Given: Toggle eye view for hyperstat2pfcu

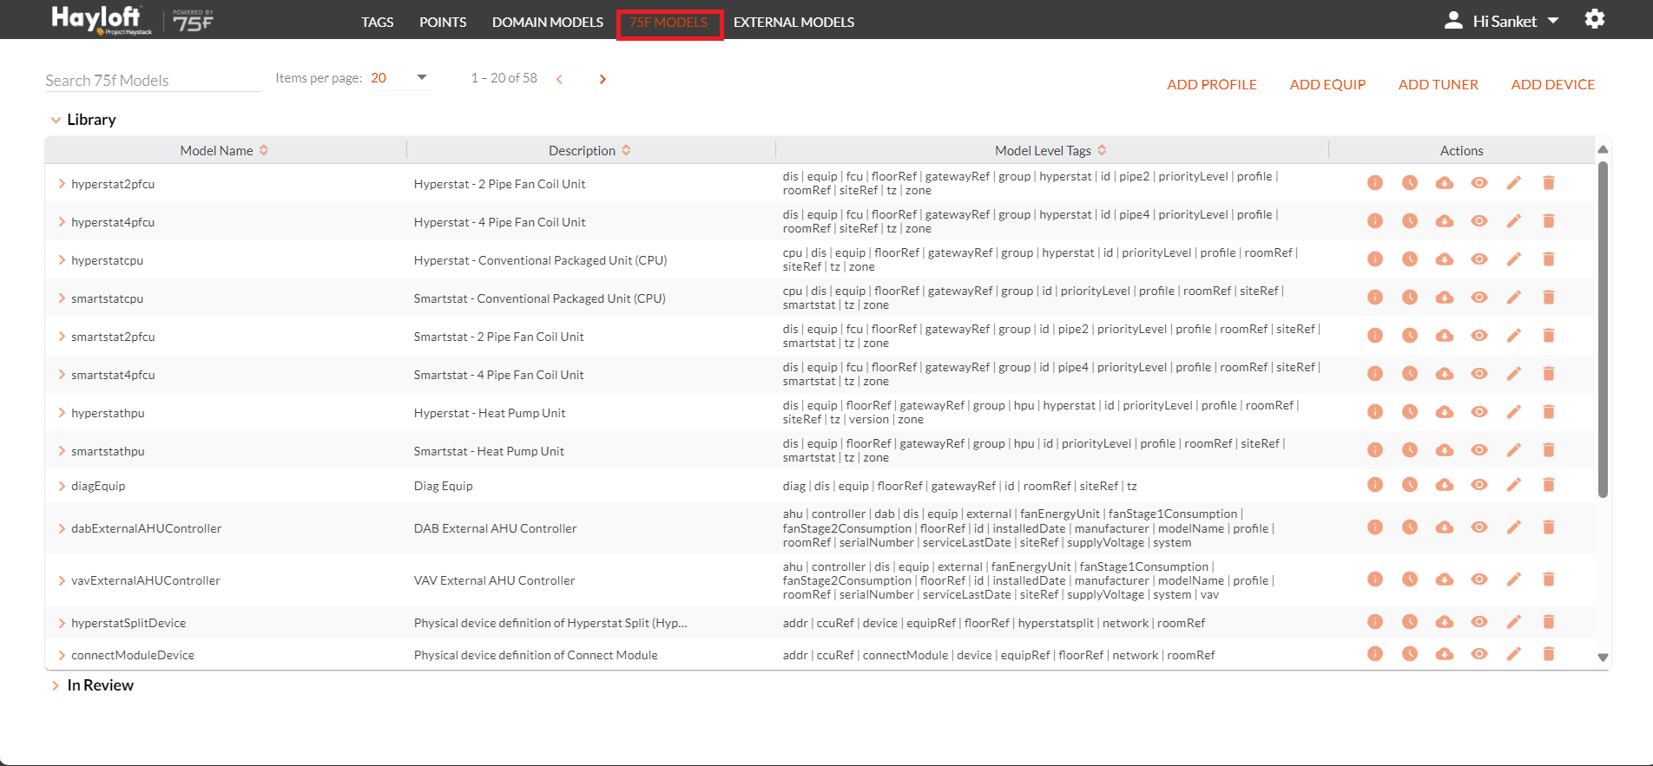Looking at the screenshot, I should 1479,183.
